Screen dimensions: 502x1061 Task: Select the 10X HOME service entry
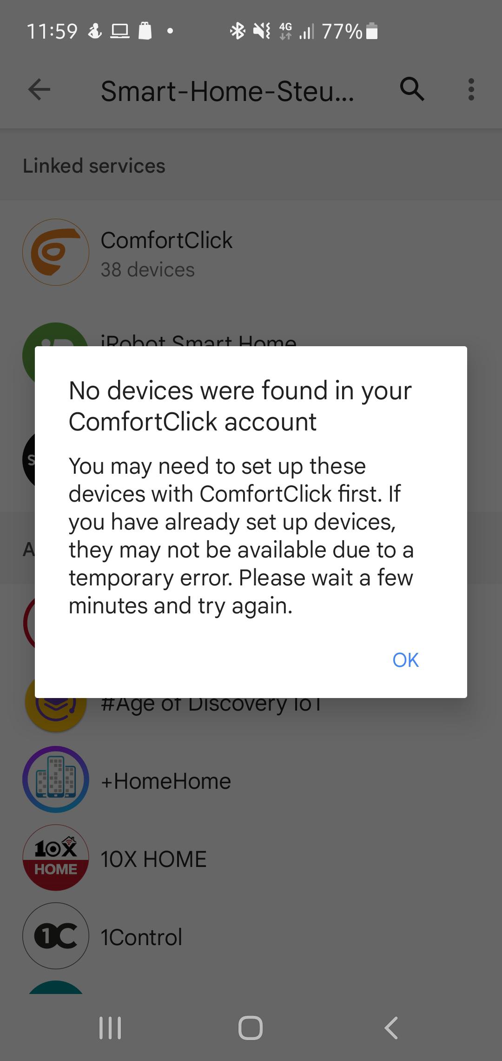pyautogui.click(x=251, y=859)
